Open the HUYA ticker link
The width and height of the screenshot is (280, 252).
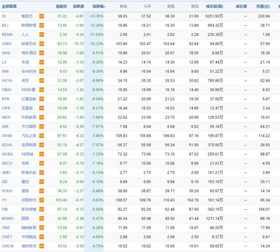tap(7, 81)
